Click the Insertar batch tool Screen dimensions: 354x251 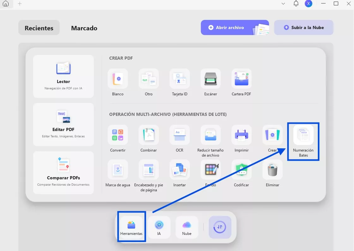tap(179, 170)
